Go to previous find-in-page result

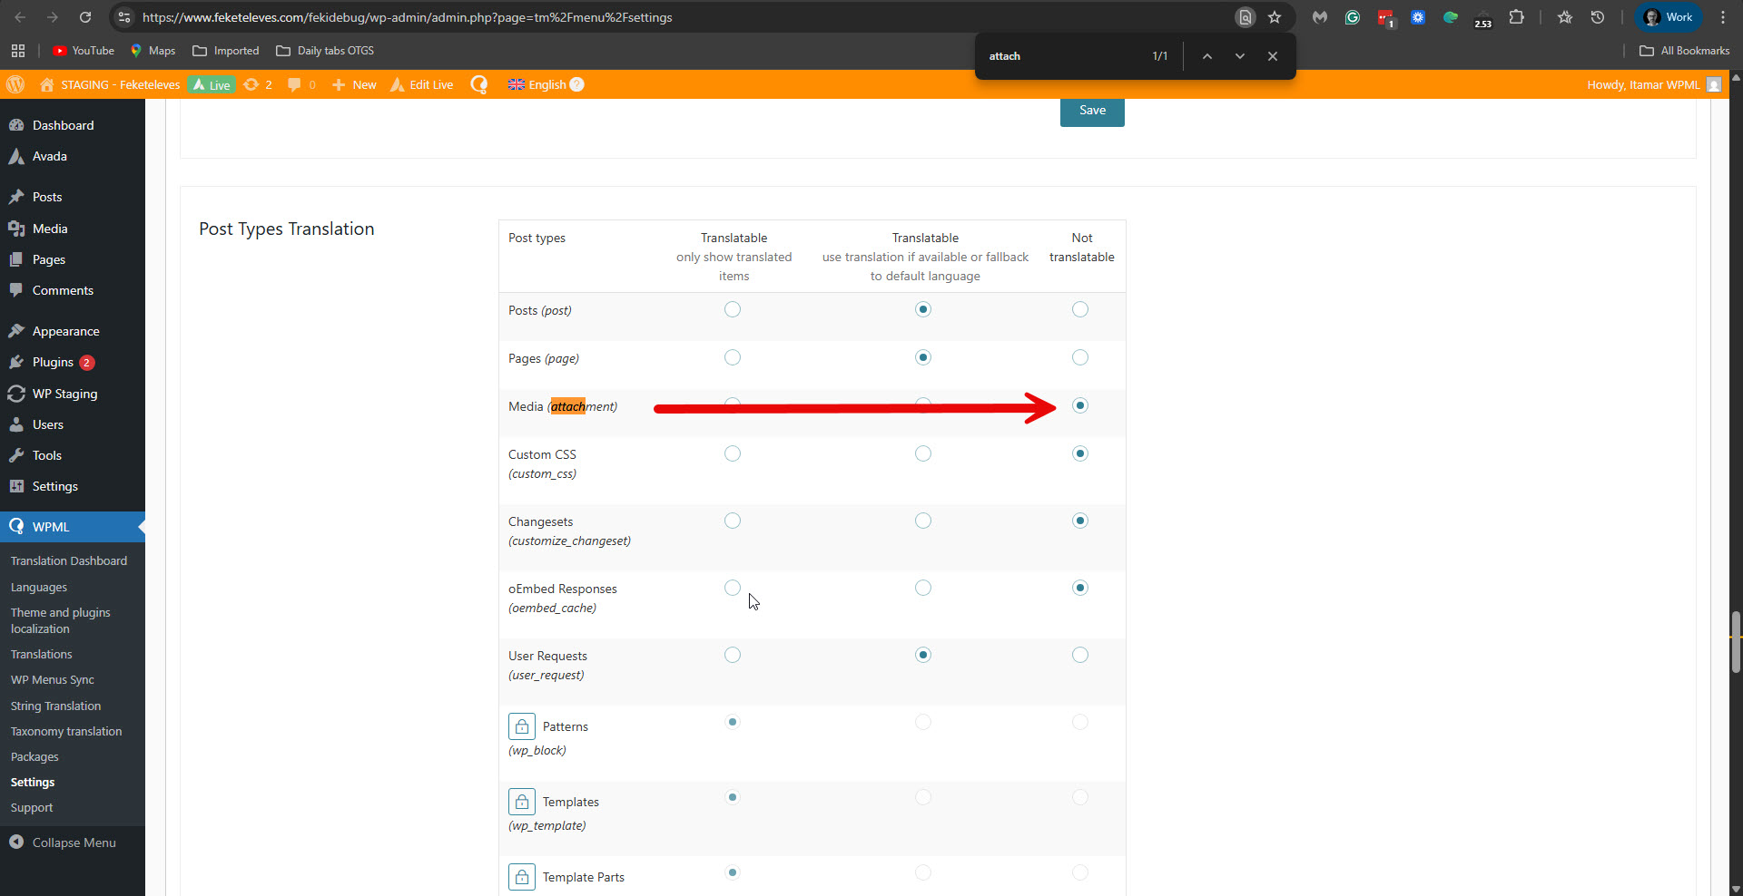1207,56
